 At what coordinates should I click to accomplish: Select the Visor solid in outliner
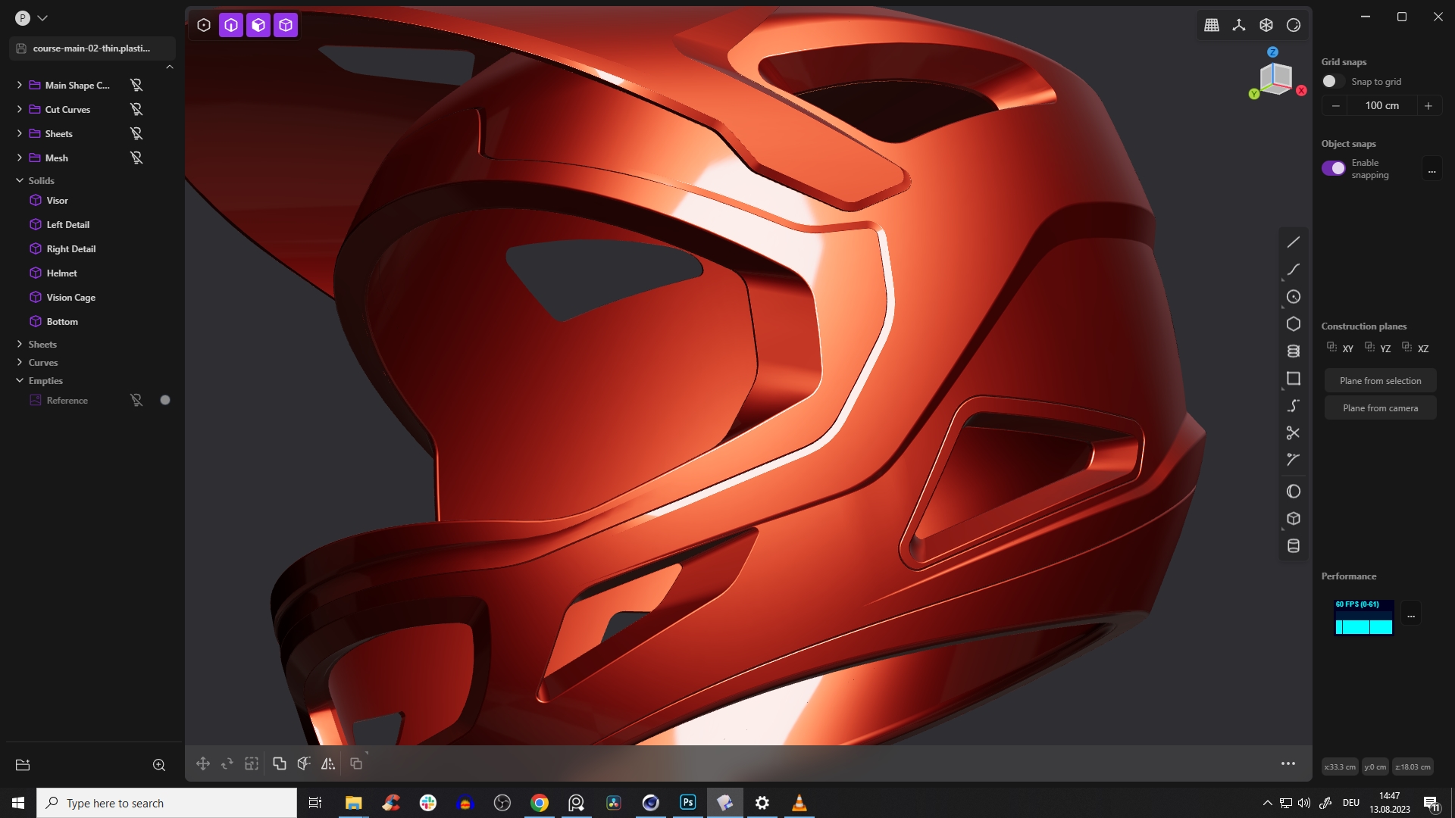click(58, 200)
